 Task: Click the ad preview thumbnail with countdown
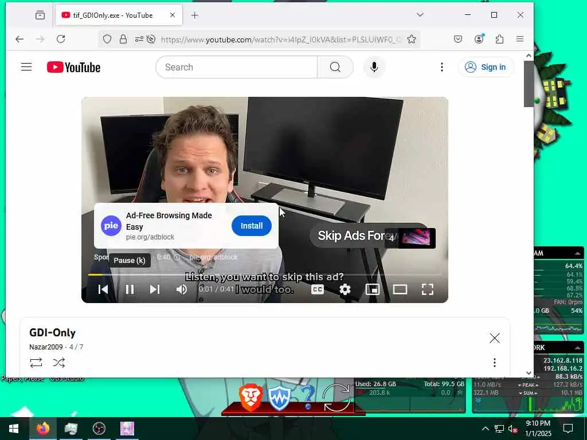tap(410, 238)
